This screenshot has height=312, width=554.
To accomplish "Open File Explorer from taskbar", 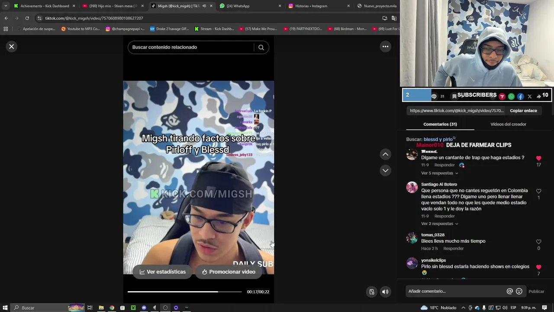I will [101, 308].
